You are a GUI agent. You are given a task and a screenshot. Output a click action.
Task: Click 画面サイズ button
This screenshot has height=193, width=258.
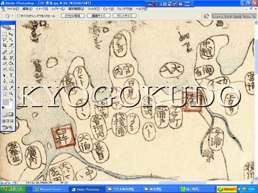pyautogui.click(x=99, y=16)
